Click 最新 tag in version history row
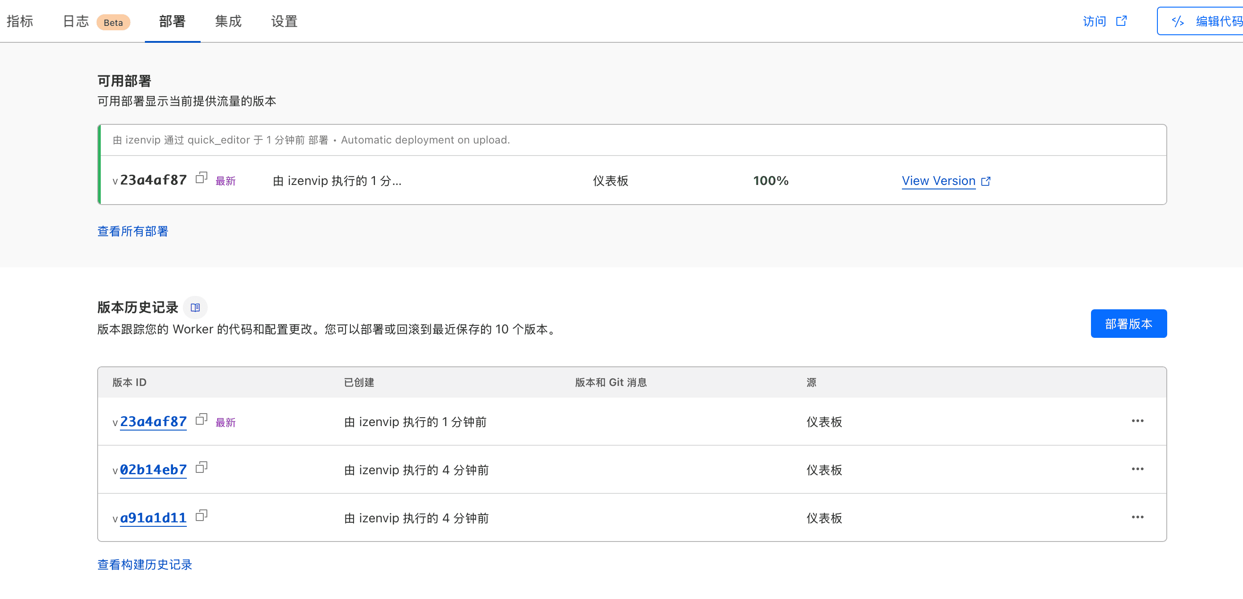Viewport: 1243px width, 599px height. tap(225, 423)
